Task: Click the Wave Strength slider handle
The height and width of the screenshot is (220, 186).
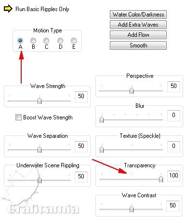Action: click(x=40, y=101)
